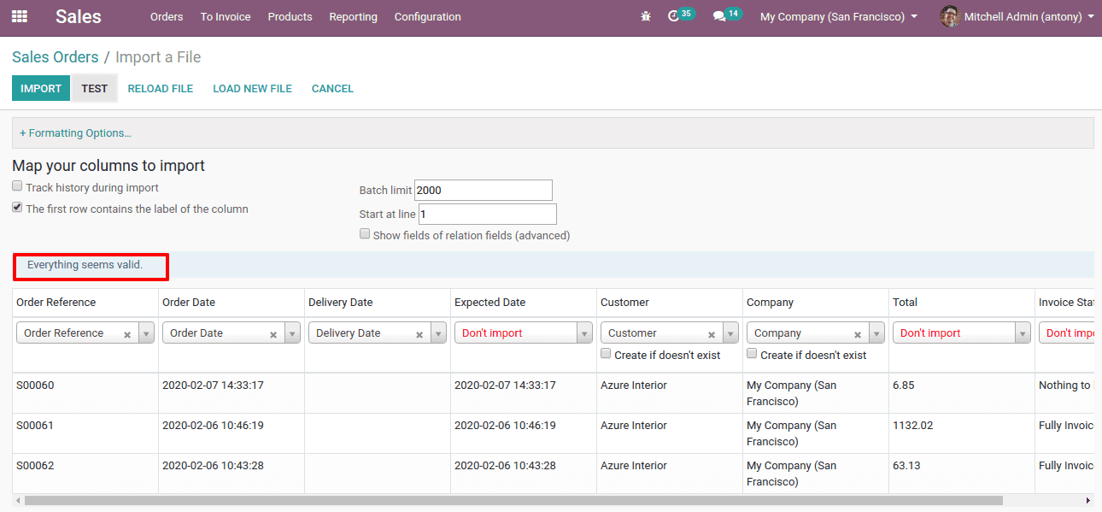Click order reference S00060 cell

35,385
